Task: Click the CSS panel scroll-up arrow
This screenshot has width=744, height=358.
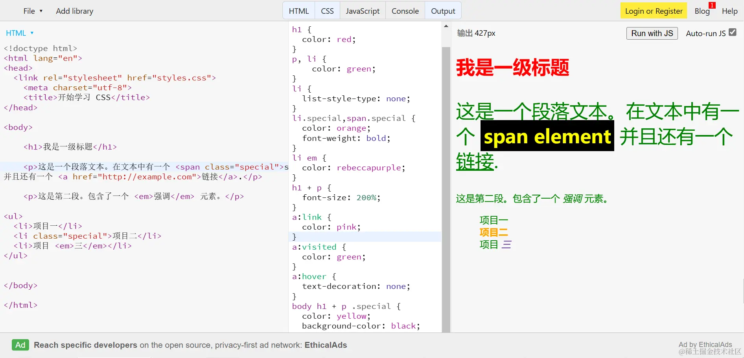Action: pos(446,26)
